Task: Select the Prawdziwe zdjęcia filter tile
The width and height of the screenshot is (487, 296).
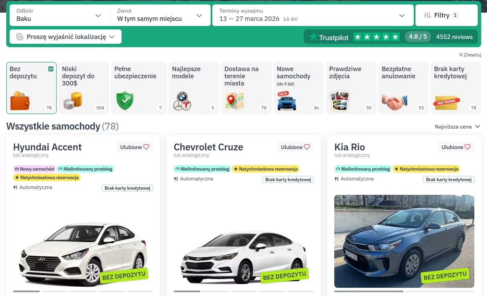Action: [350, 88]
